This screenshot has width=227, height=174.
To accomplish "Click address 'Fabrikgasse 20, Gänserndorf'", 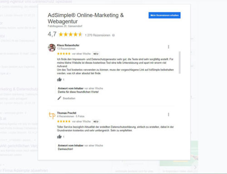I will 65,26.
